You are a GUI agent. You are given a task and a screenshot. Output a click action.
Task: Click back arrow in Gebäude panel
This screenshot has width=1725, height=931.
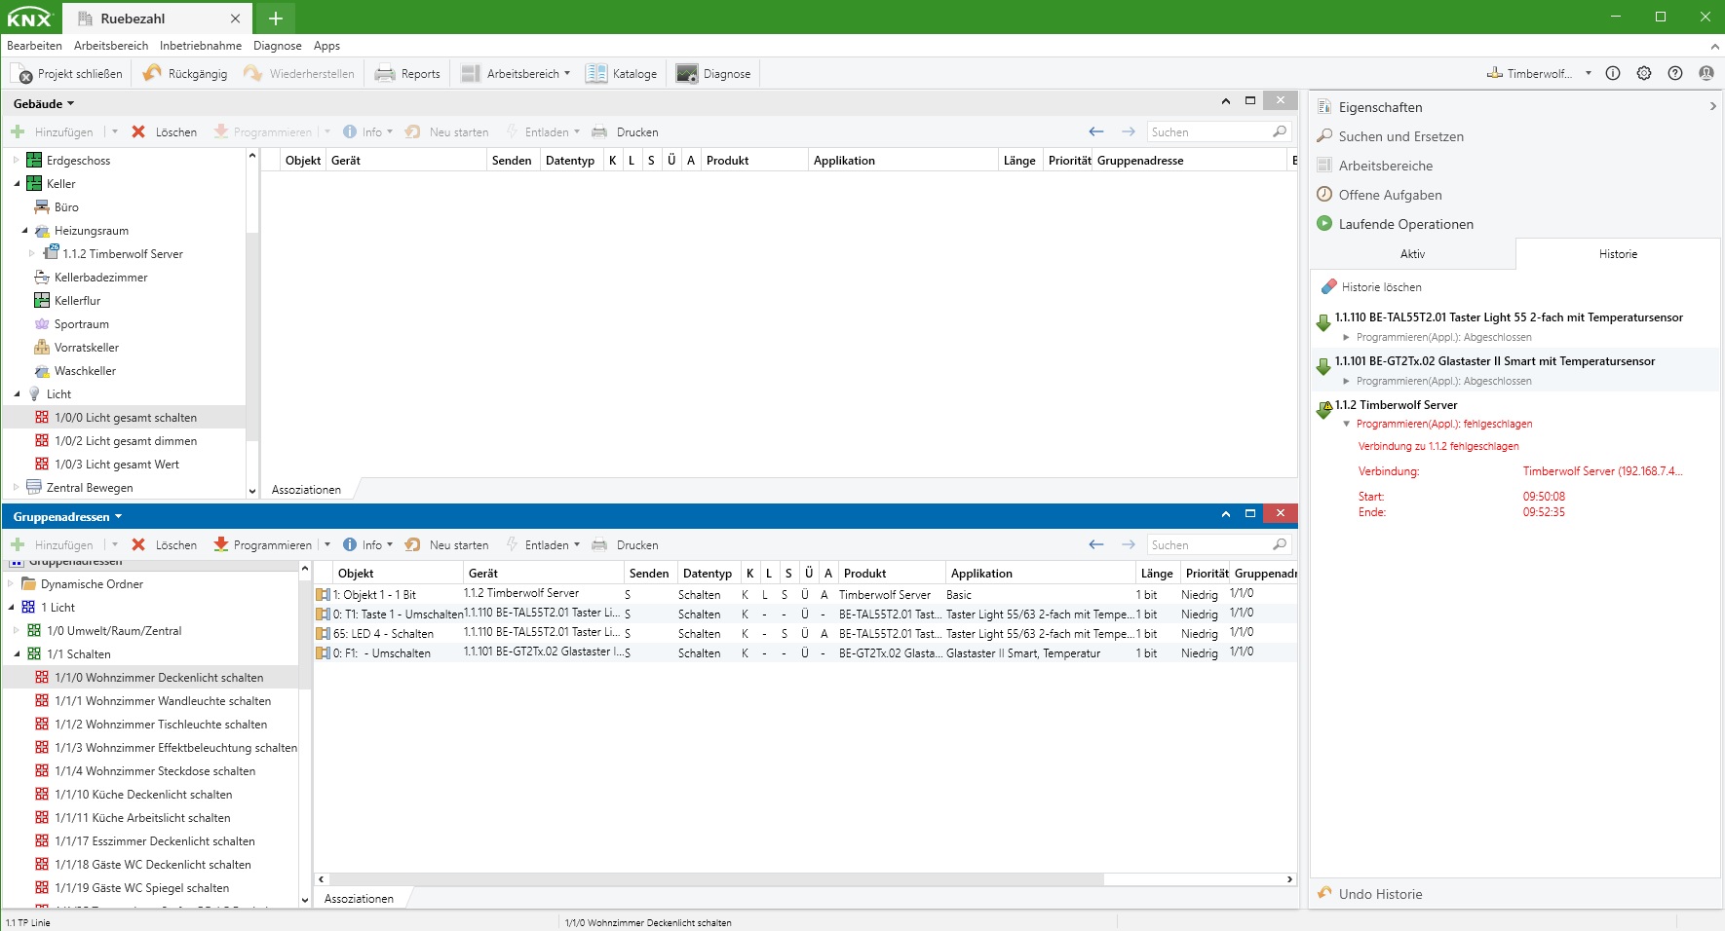click(1096, 131)
